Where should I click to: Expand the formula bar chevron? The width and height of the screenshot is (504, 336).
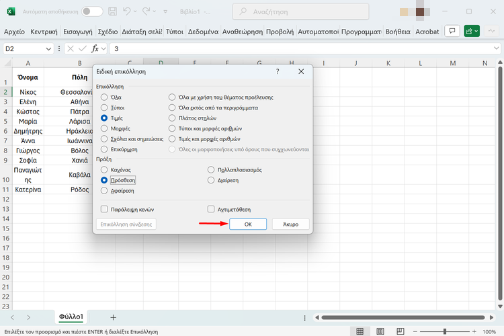coord(497,48)
